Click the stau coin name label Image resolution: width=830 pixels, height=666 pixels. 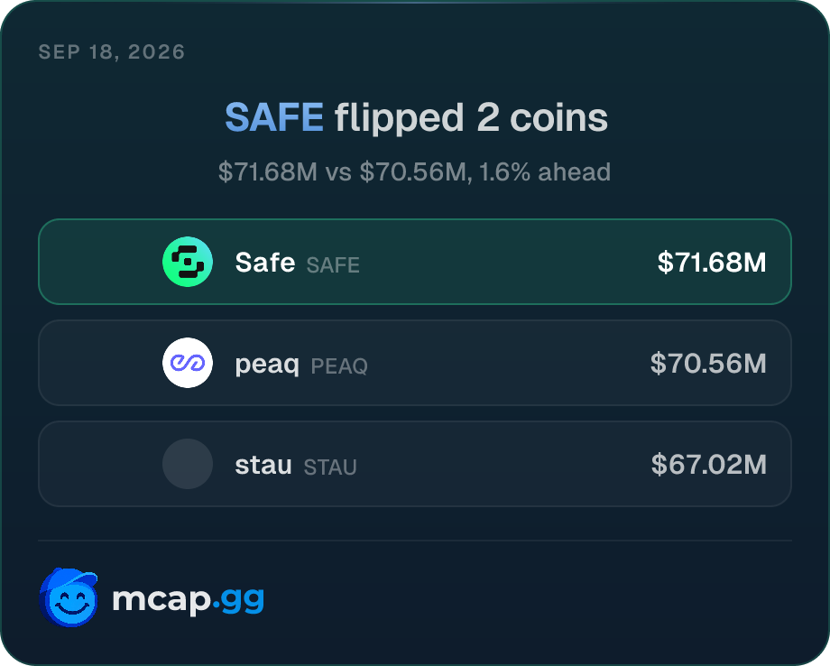[263, 465]
